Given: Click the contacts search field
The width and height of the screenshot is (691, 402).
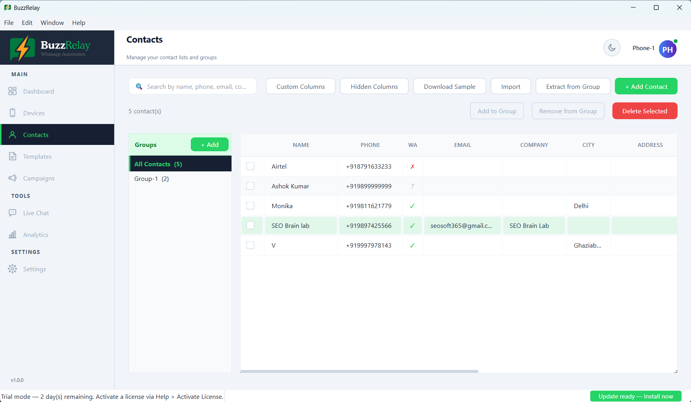Looking at the screenshot, I should (x=192, y=86).
